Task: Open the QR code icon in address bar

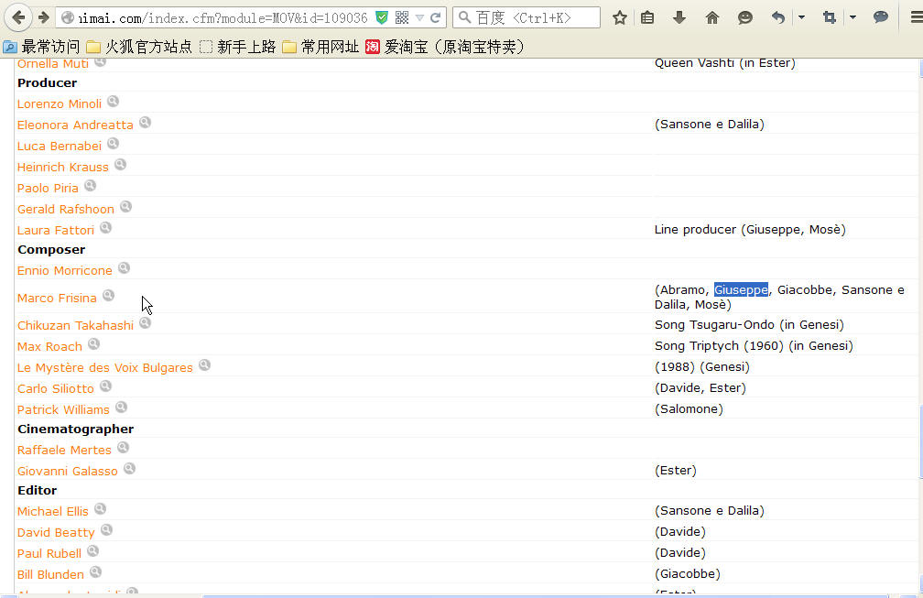Action: click(402, 17)
